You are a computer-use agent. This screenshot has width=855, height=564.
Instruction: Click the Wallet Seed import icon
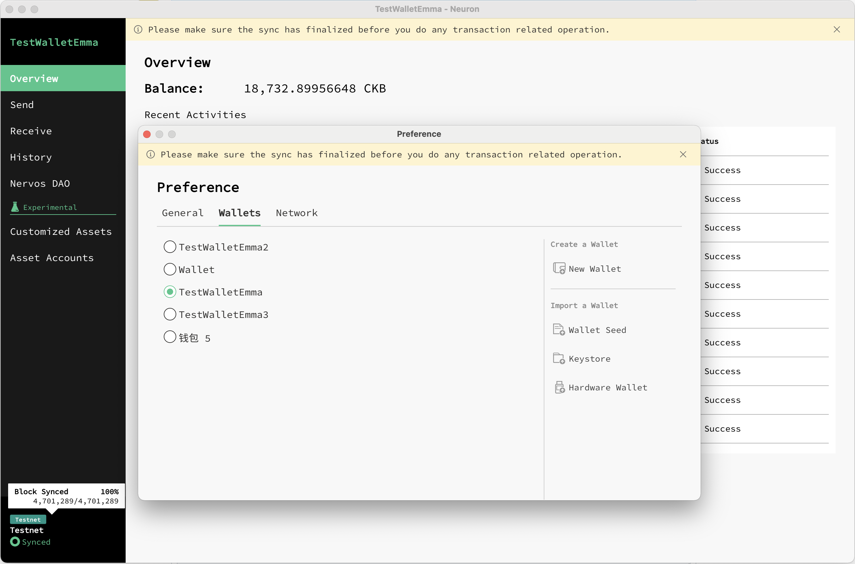click(559, 329)
